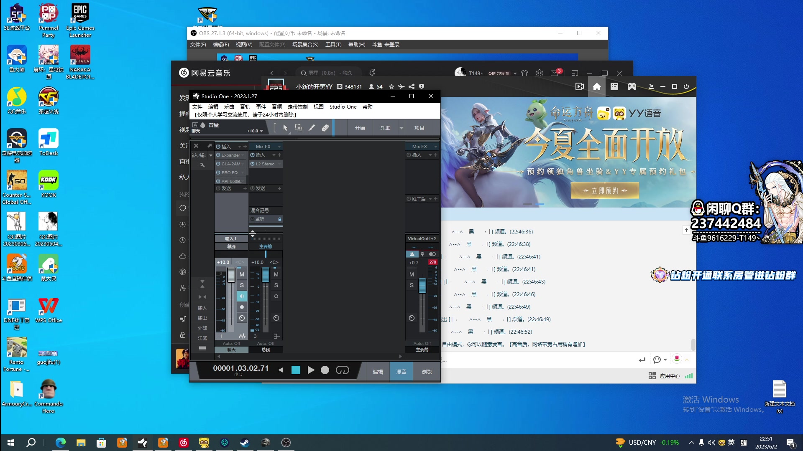The height and width of the screenshot is (451, 803).
Task: Open the 项目 project page button
Action: click(419, 128)
